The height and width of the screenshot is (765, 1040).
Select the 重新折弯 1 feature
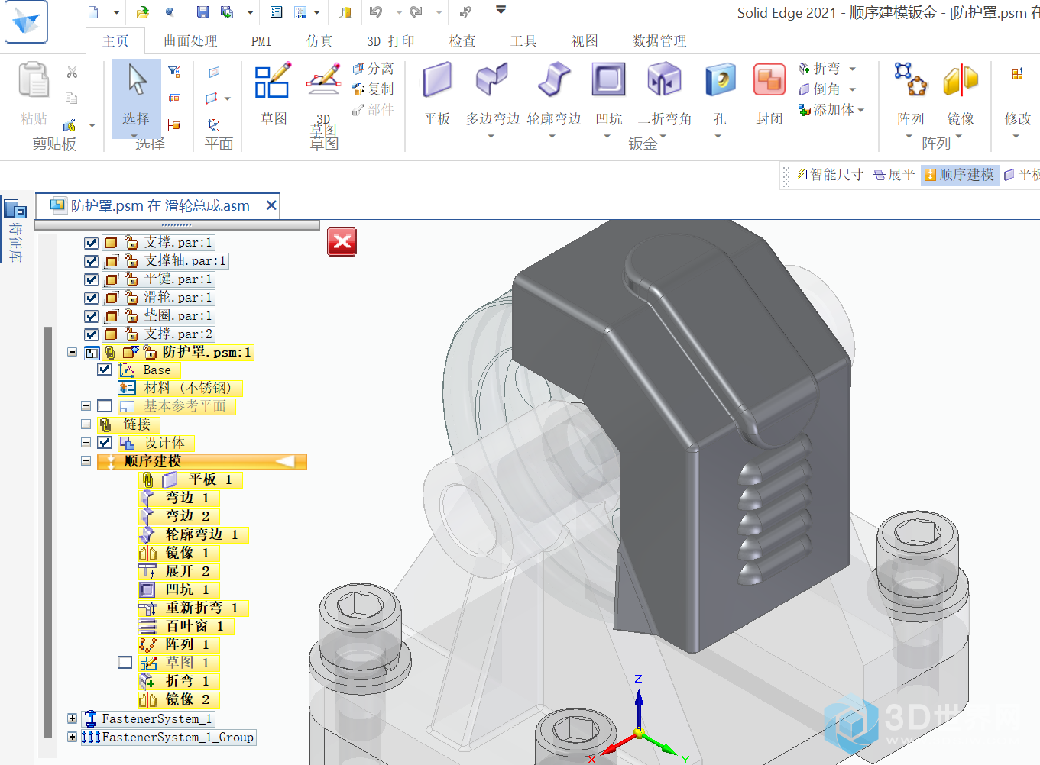pos(193,608)
